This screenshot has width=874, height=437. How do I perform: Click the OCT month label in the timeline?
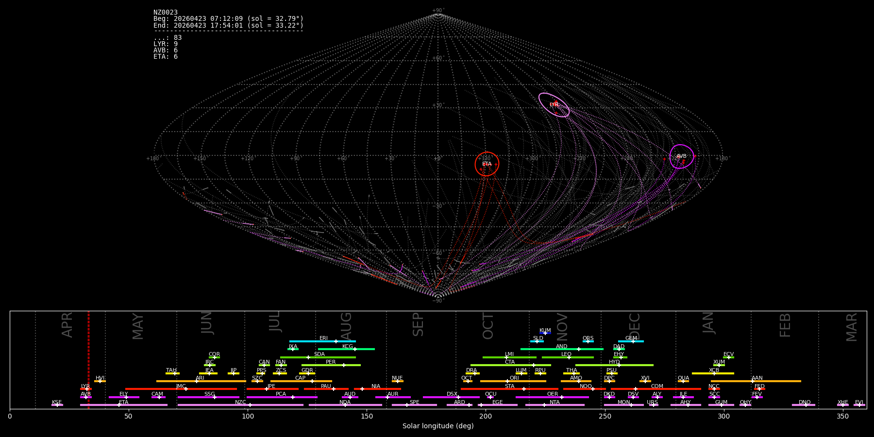pos(488,326)
